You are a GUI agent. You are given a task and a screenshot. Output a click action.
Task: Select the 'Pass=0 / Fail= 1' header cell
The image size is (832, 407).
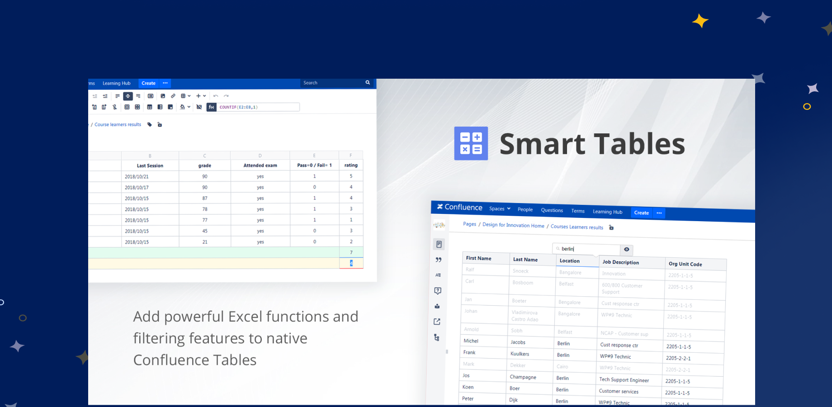pyautogui.click(x=314, y=165)
